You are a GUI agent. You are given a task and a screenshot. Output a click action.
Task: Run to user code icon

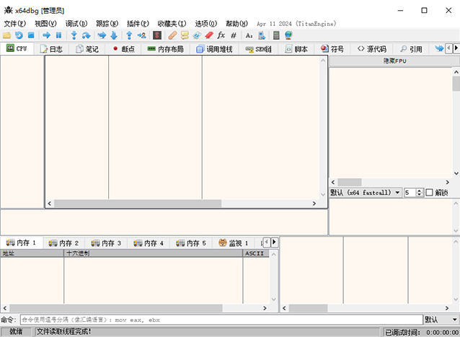142,35
